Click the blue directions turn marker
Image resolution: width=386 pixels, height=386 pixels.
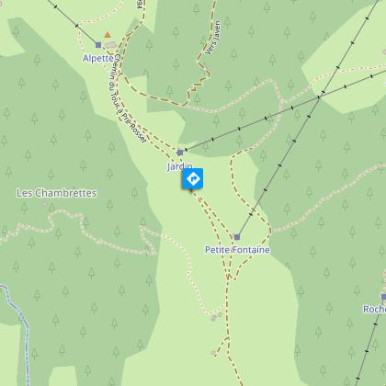pyautogui.click(x=193, y=178)
